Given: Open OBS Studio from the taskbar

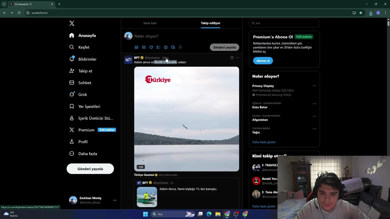Looking at the screenshot, I should 236,214.
